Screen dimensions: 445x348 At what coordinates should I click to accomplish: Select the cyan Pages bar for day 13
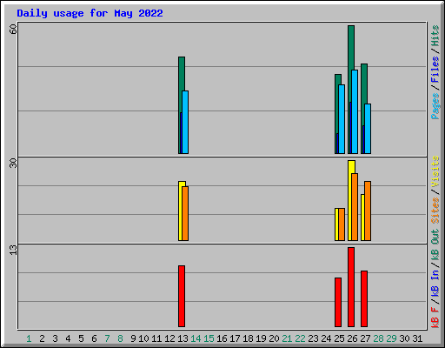pyautogui.click(x=185, y=122)
